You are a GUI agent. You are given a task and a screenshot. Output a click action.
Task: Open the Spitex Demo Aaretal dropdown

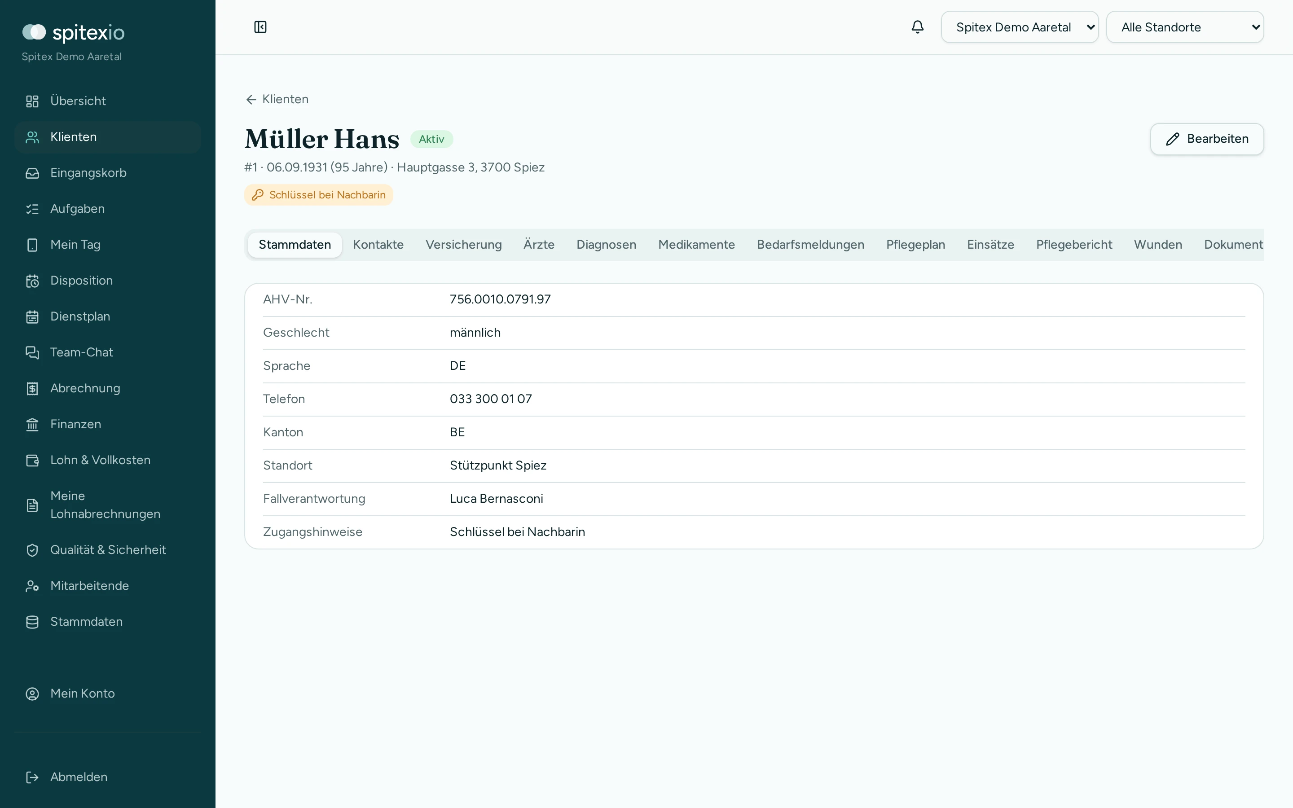[x=1020, y=27]
